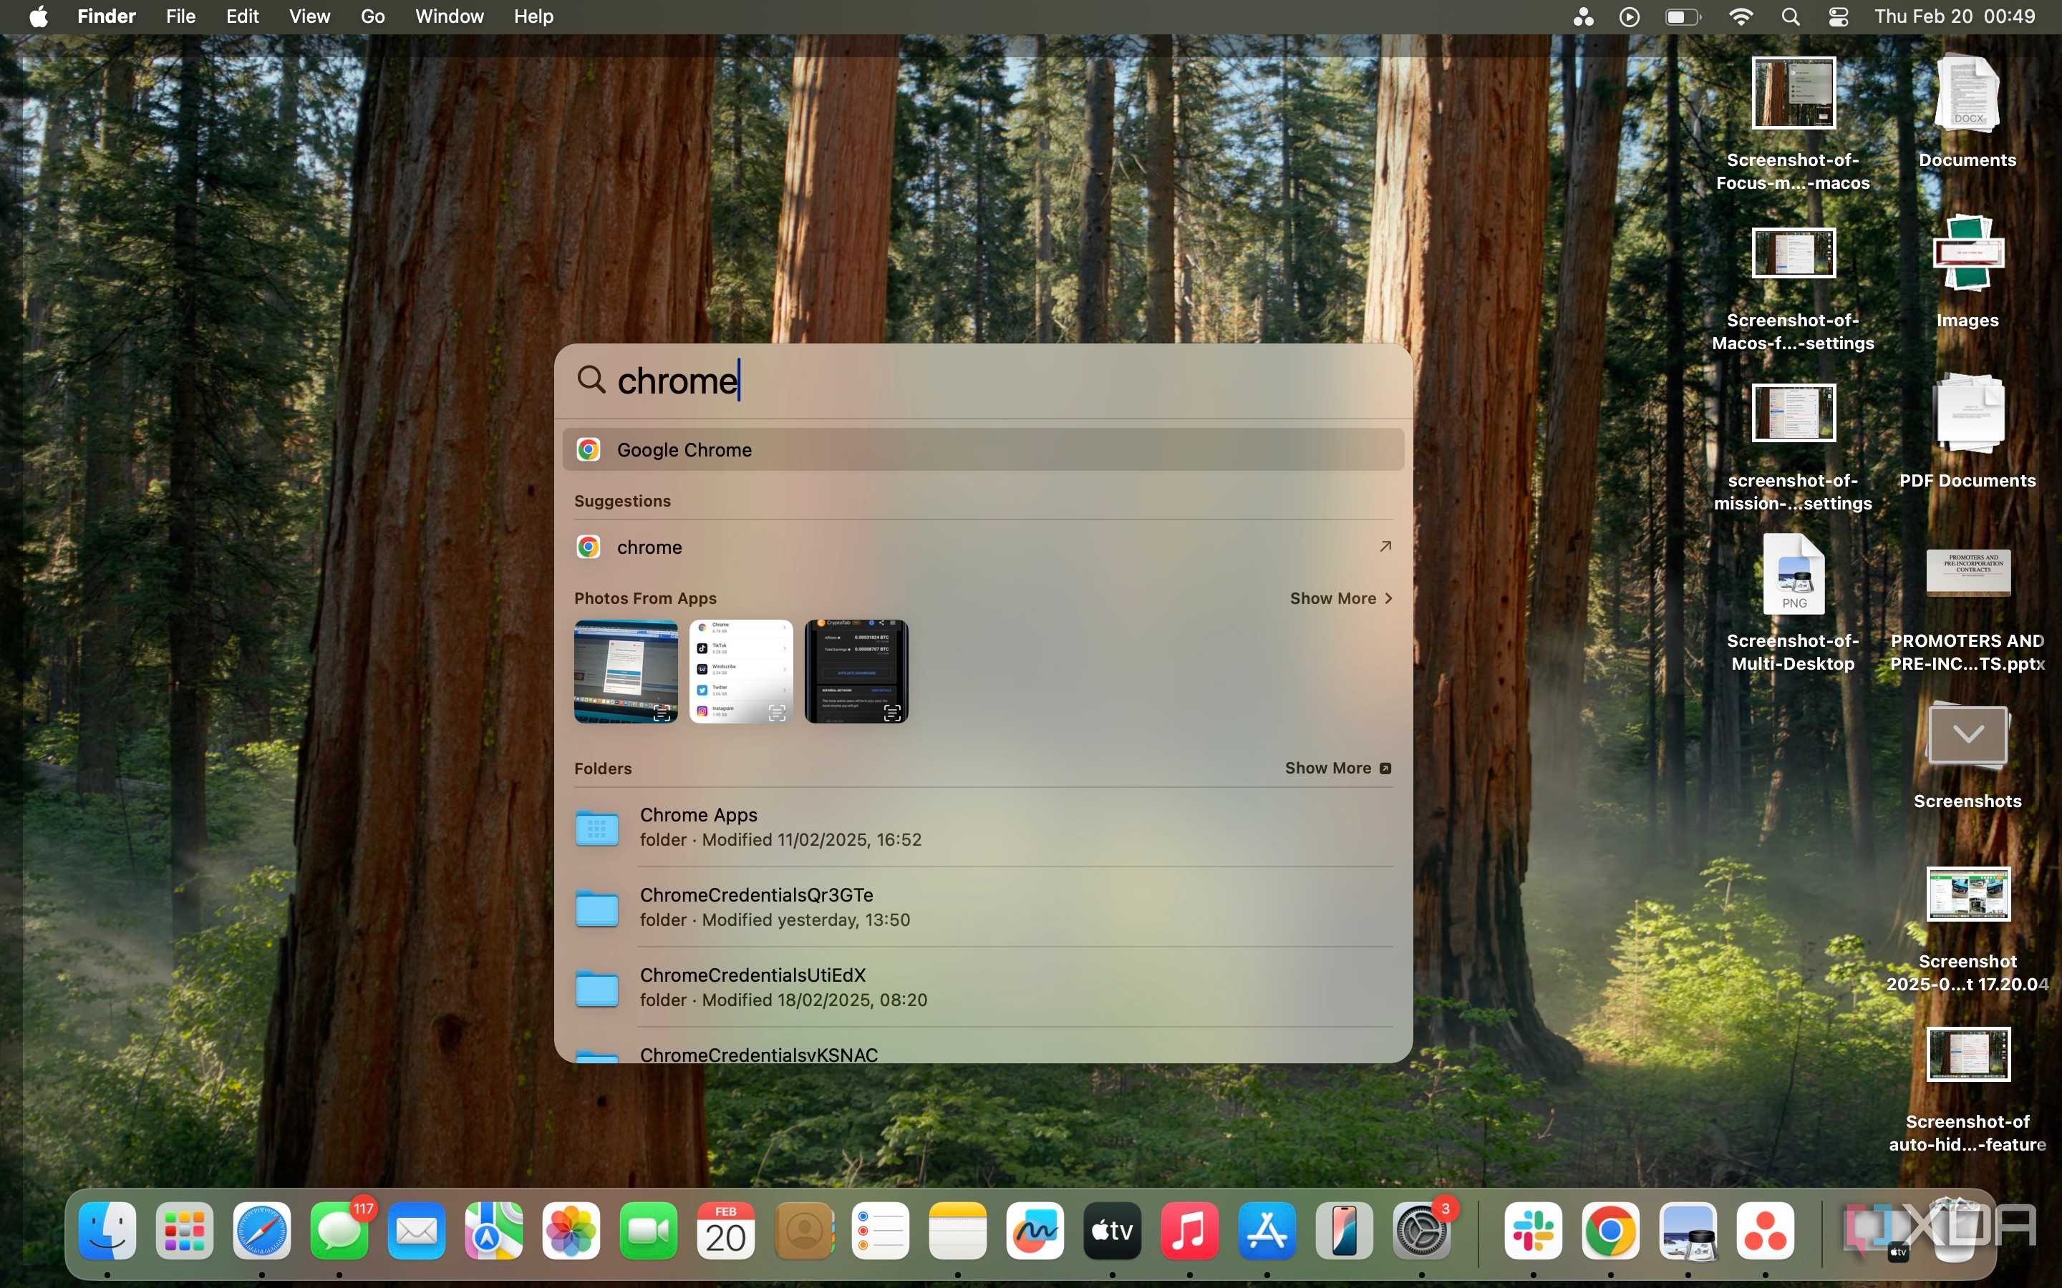This screenshot has width=2062, height=1288.
Task: Open the Mail app in Dock
Action: 417,1231
